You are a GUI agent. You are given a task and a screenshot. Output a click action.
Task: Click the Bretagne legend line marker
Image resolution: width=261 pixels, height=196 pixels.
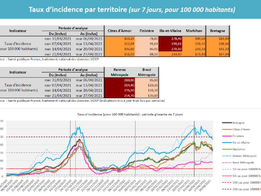[226, 123]
